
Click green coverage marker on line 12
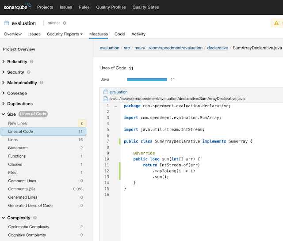119,171
